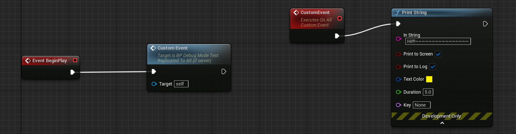Select the Print String node title
The height and width of the screenshot is (134, 516).
point(414,13)
